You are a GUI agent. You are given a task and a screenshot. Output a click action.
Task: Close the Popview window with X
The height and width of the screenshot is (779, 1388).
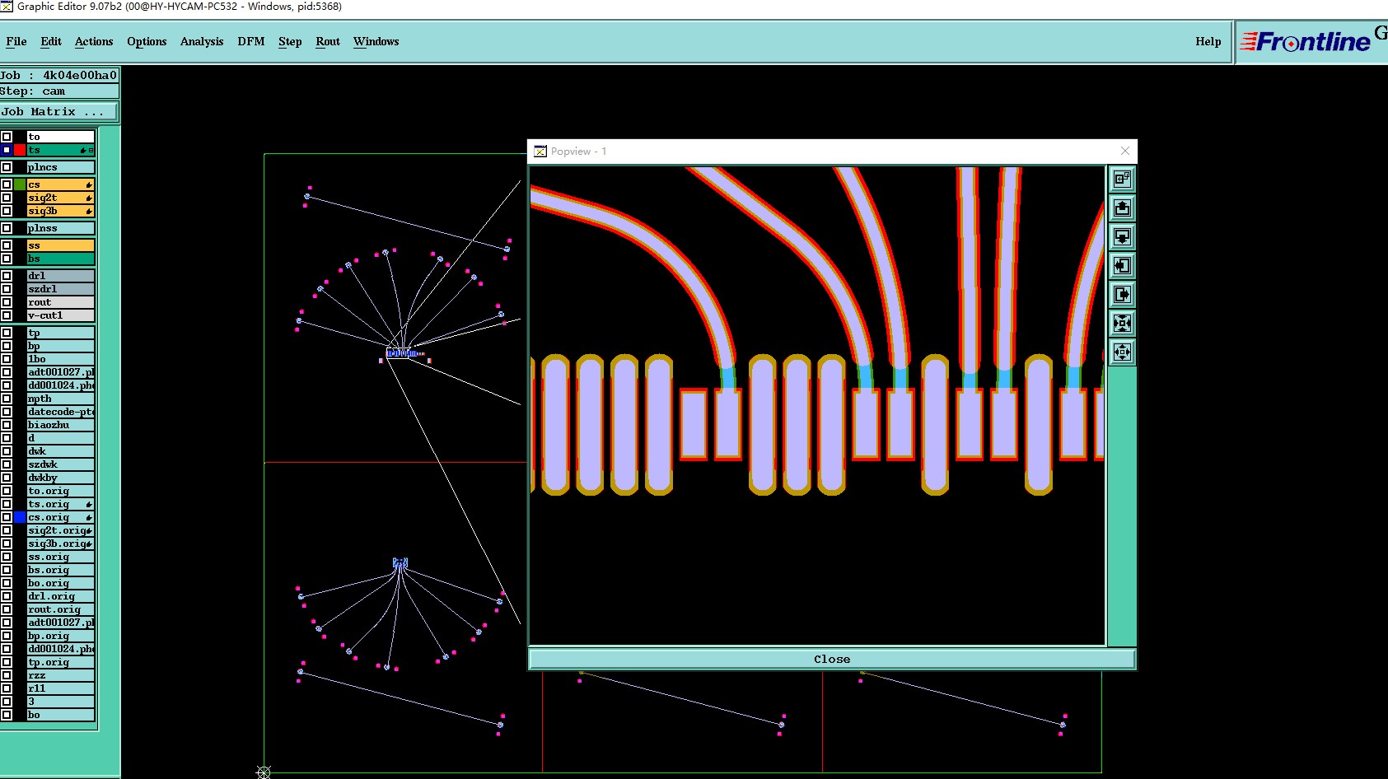pyautogui.click(x=1125, y=151)
